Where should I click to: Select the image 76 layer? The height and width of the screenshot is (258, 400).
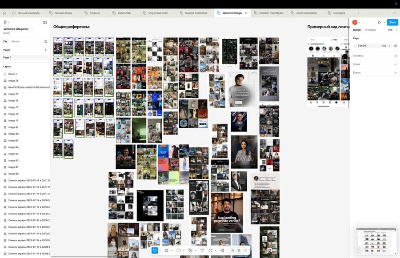pos(25,80)
